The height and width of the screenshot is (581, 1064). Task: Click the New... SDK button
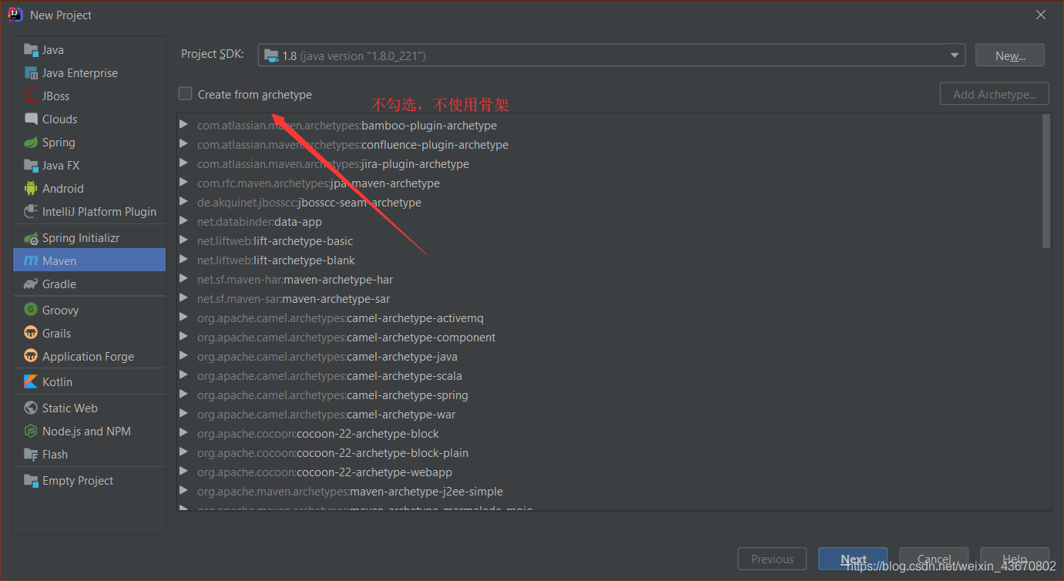[x=1009, y=55]
